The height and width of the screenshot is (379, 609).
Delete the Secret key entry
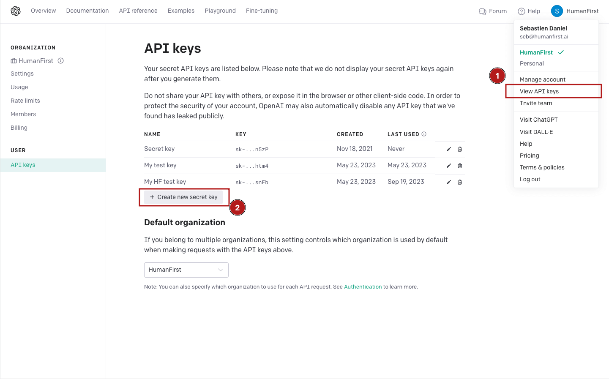click(x=460, y=149)
